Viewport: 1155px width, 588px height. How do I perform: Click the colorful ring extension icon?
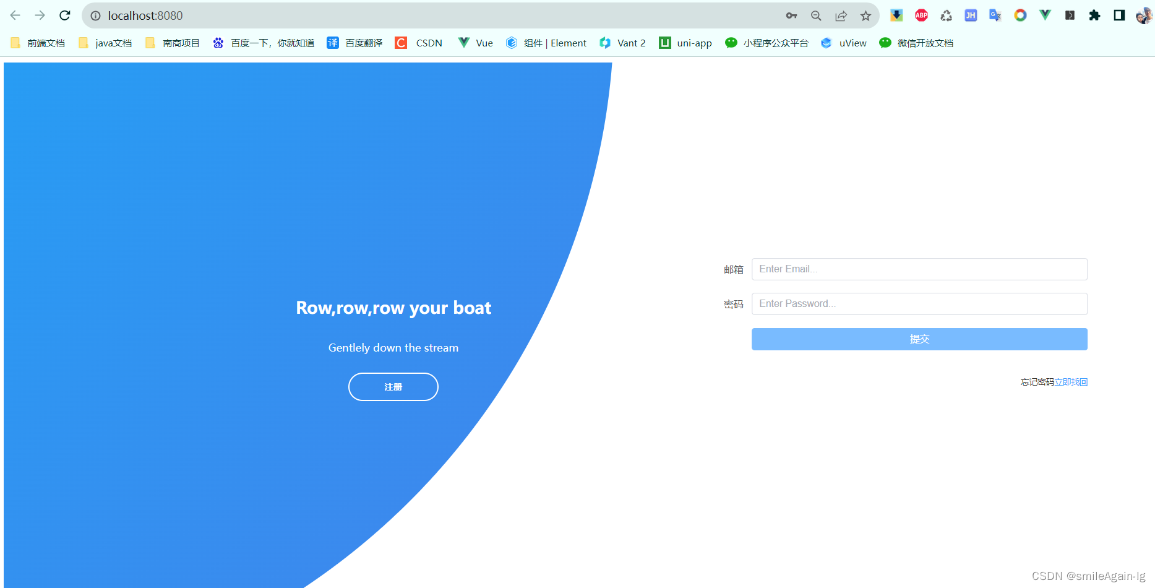pyautogui.click(x=1020, y=15)
